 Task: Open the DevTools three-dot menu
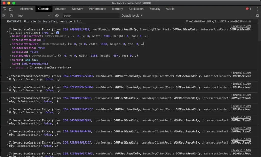pos(257,9)
